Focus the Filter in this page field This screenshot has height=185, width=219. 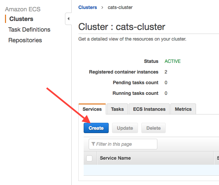pyautogui.click(x=123, y=144)
